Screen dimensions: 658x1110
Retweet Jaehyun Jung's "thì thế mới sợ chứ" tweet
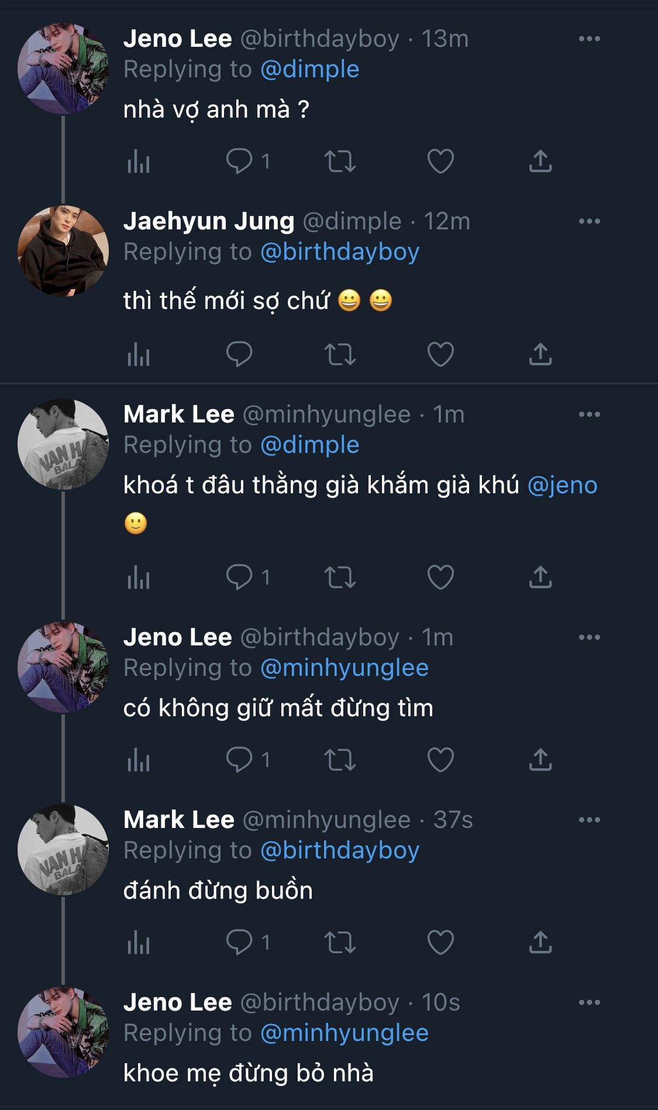tap(340, 354)
